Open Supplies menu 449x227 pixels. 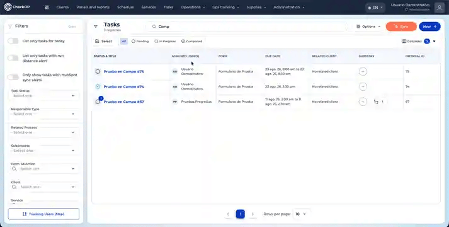[x=256, y=7]
